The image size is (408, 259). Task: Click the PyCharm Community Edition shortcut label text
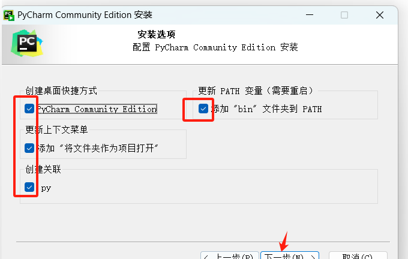tap(97, 109)
